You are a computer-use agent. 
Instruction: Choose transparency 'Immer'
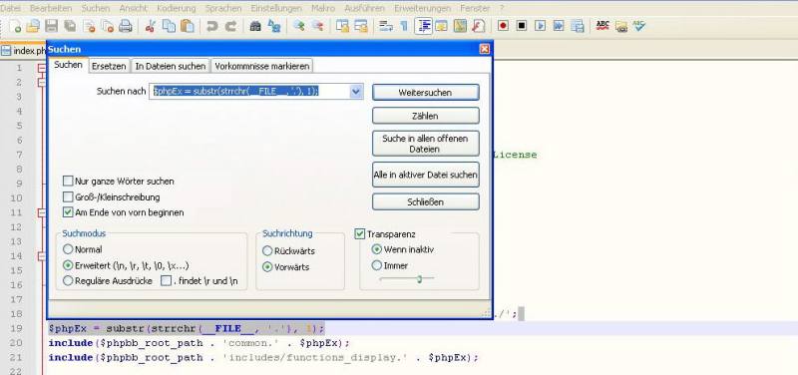coord(377,265)
